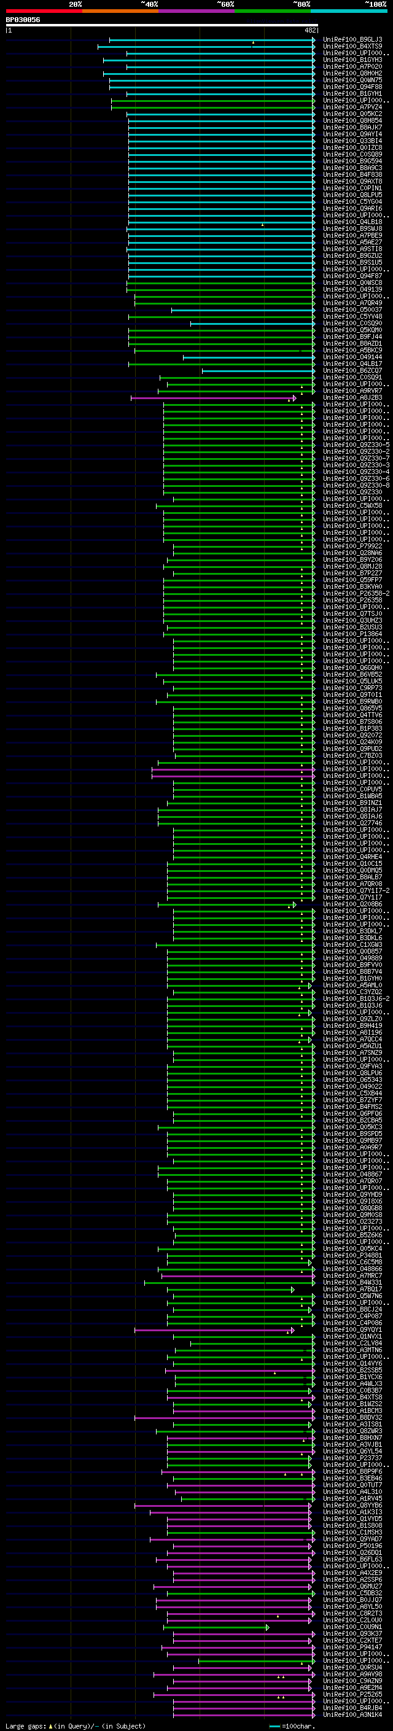Select the UniRef100_A9AV98 label
This screenshot has height=1731, width=393.
(x=352, y=1675)
